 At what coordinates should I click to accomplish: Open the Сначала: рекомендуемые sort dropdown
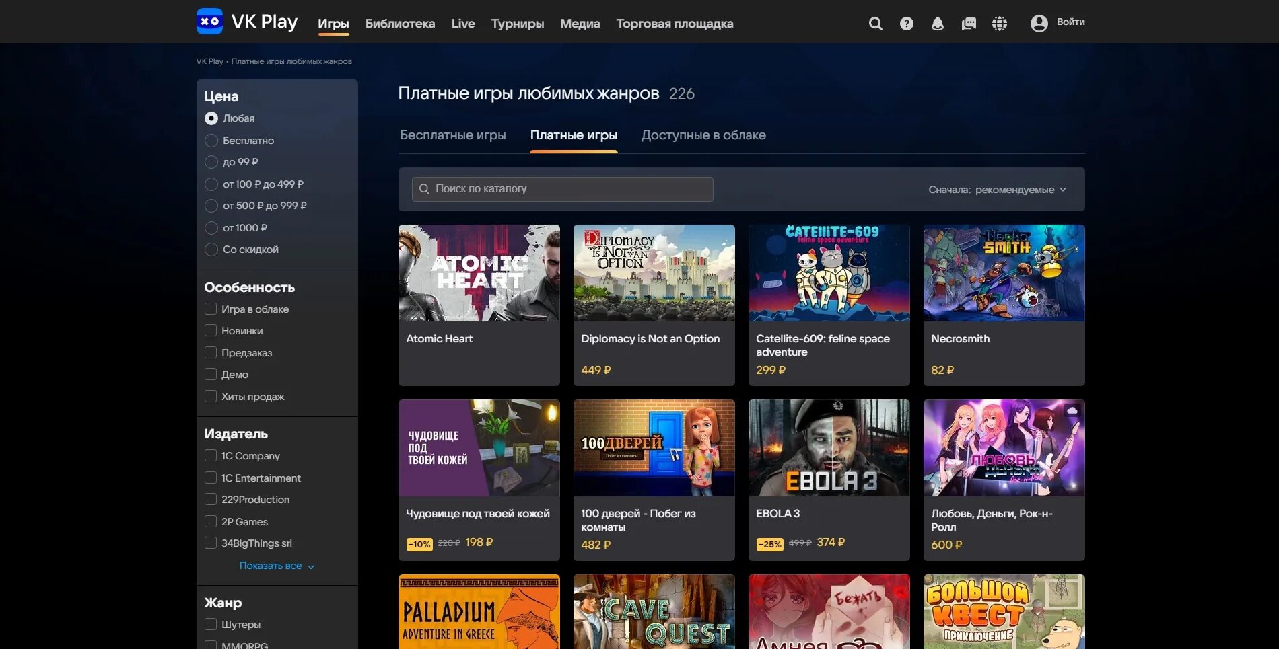[x=998, y=190]
